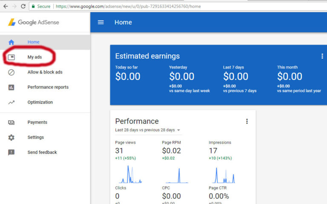Click the Clicks value 0
The width and height of the screenshot is (327, 204).
117,196
